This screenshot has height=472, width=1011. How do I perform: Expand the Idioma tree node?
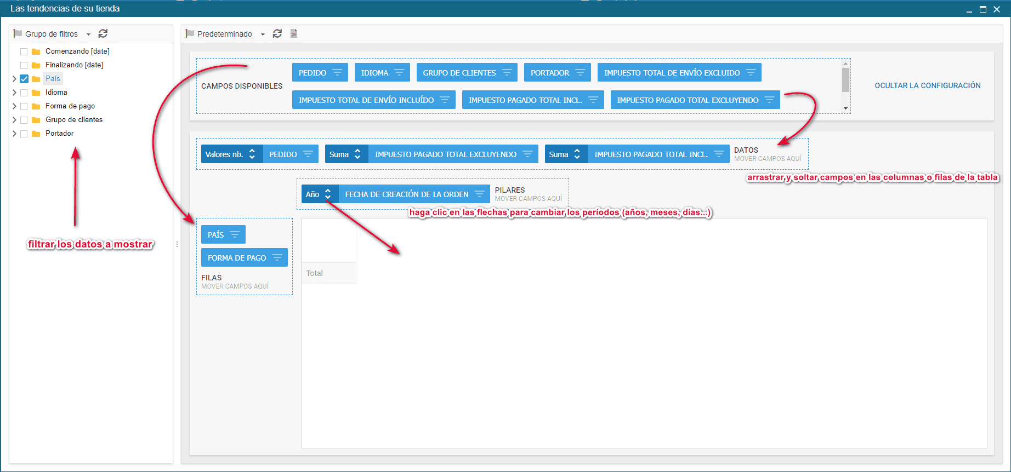click(x=14, y=93)
